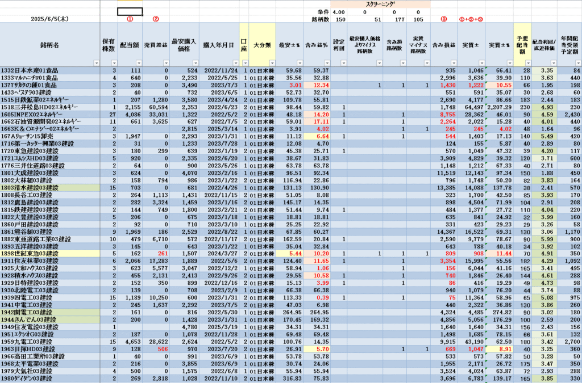Click purchase date 2024/3/27 for 世紀東急
Viewport: 582px width, 383px height.
click(x=219, y=254)
